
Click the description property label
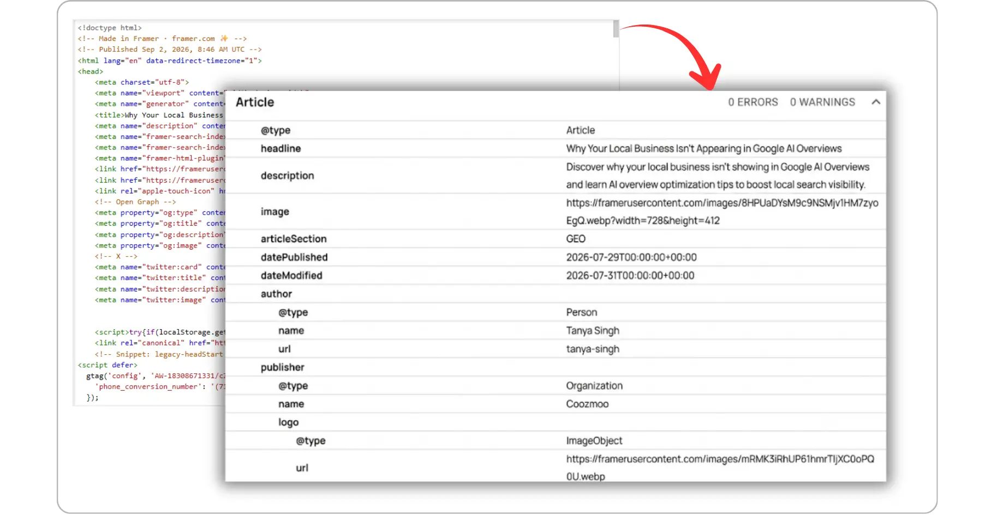click(x=288, y=175)
